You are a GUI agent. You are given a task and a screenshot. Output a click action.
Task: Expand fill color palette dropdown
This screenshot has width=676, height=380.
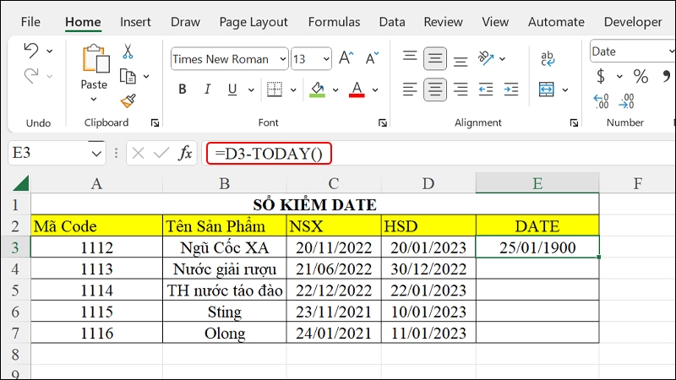click(335, 90)
